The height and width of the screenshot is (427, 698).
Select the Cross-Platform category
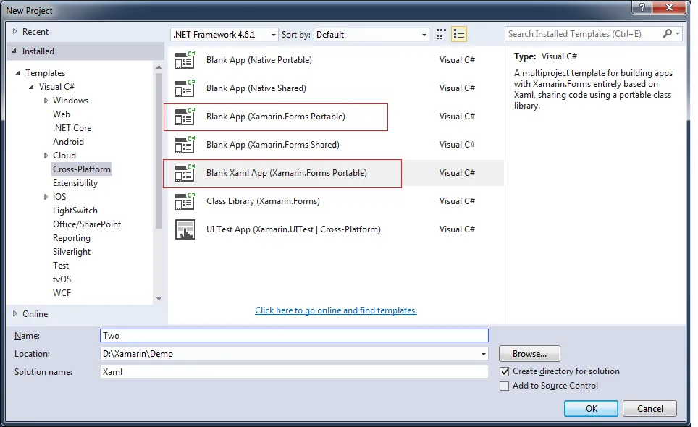[82, 169]
